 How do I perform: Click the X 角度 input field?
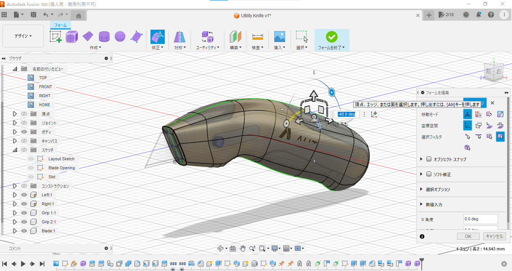coord(480,219)
